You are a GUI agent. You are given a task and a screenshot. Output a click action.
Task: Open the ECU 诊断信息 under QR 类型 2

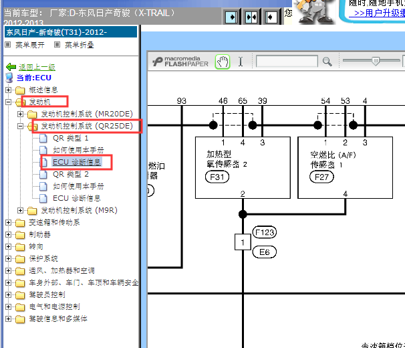point(77,199)
